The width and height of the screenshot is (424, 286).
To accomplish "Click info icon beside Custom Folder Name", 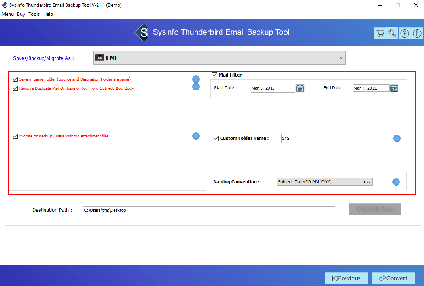I will click(x=397, y=139).
